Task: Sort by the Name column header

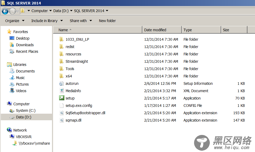Action: coord(98,30)
